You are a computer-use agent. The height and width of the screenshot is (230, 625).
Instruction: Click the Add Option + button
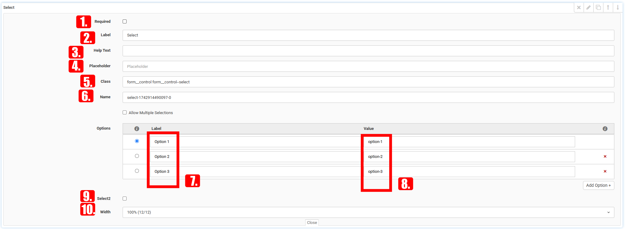click(x=598, y=185)
